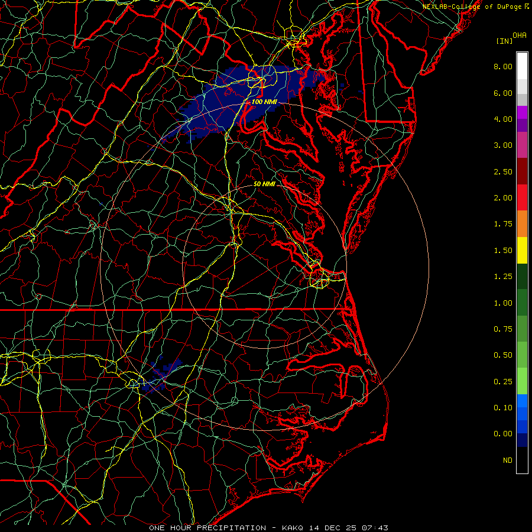Select the darkest green 1.25 legend swatch
The width and height of the screenshot is (532, 532).
[x=522, y=276]
